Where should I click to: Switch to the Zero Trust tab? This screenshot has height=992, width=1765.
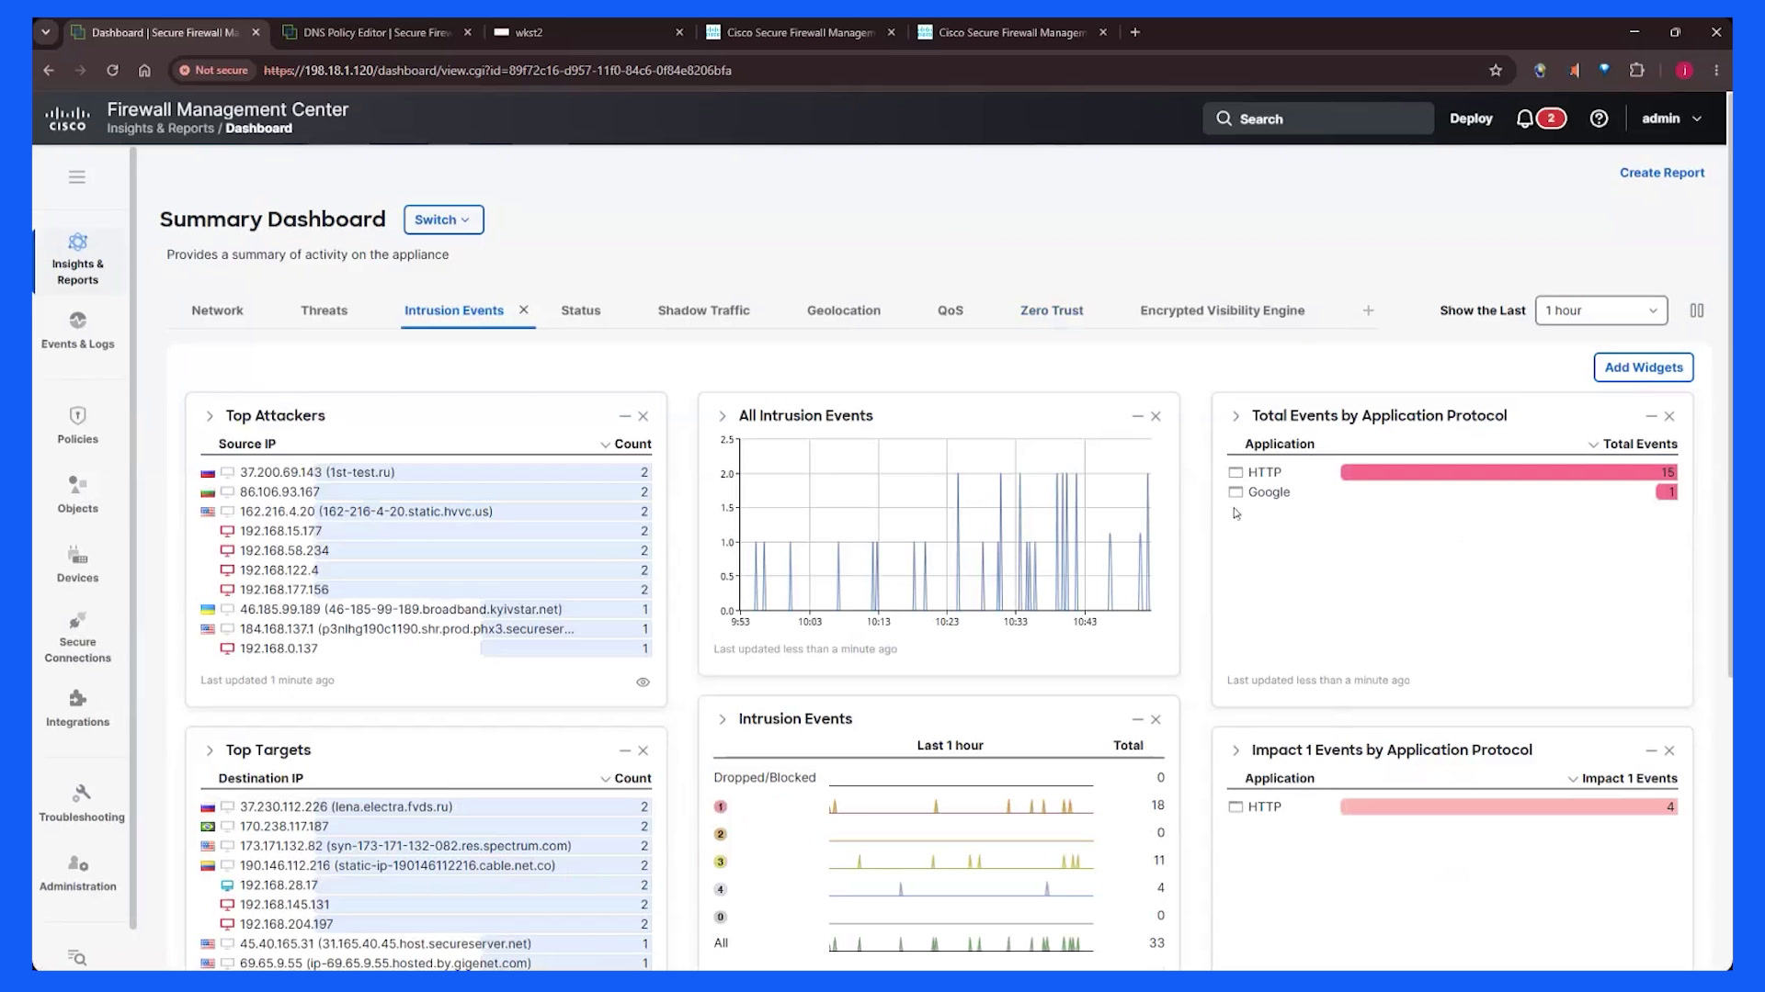coord(1051,310)
